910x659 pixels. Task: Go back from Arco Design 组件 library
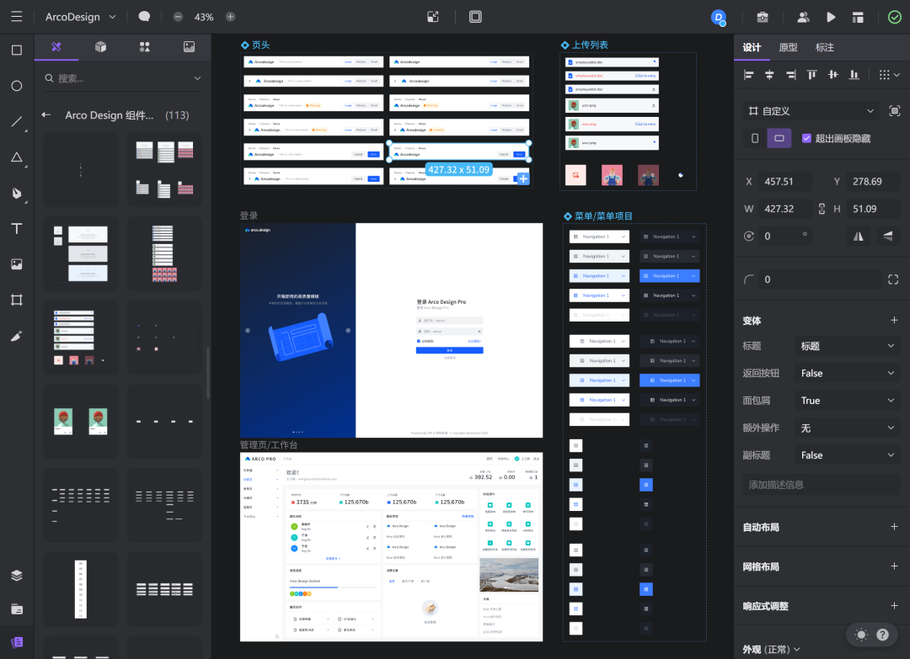tap(46, 114)
